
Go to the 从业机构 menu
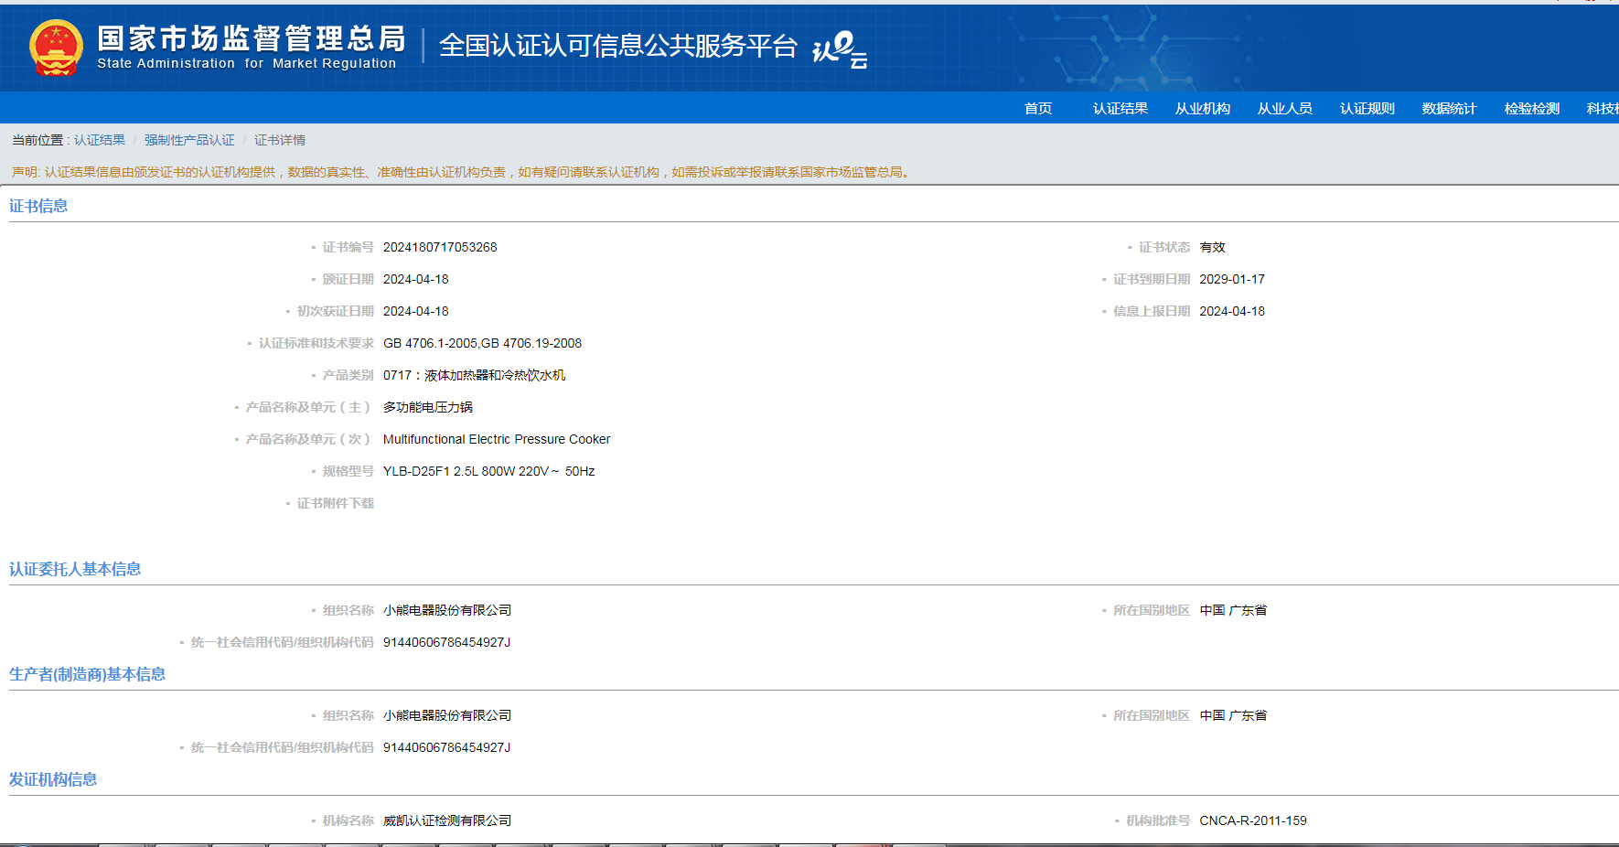point(1203,109)
